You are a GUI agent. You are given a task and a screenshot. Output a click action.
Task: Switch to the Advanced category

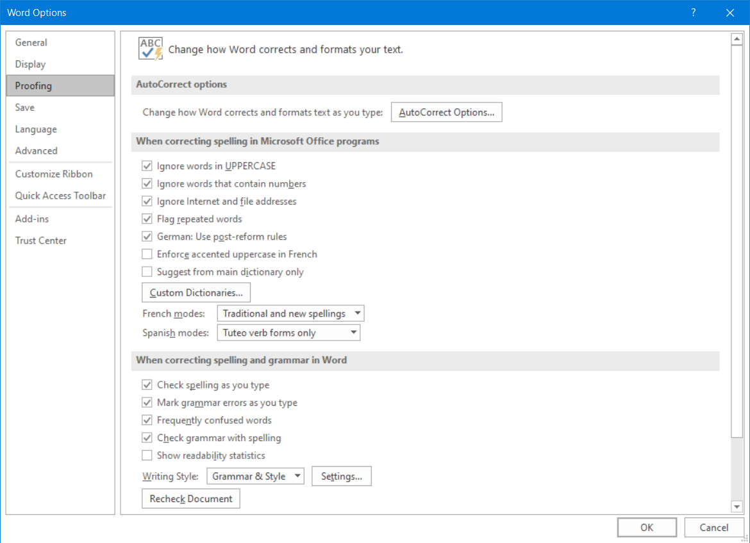tap(37, 151)
